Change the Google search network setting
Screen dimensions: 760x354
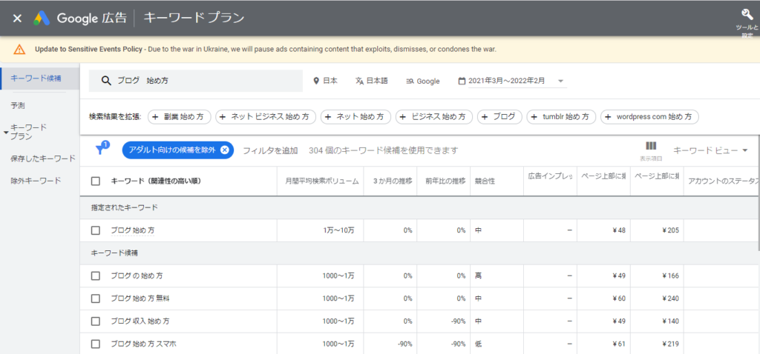point(422,81)
